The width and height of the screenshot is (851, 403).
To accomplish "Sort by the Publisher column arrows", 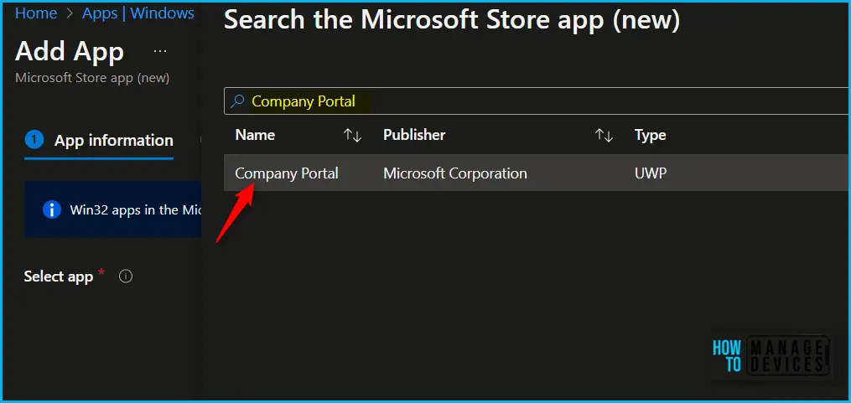I will (604, 136).
